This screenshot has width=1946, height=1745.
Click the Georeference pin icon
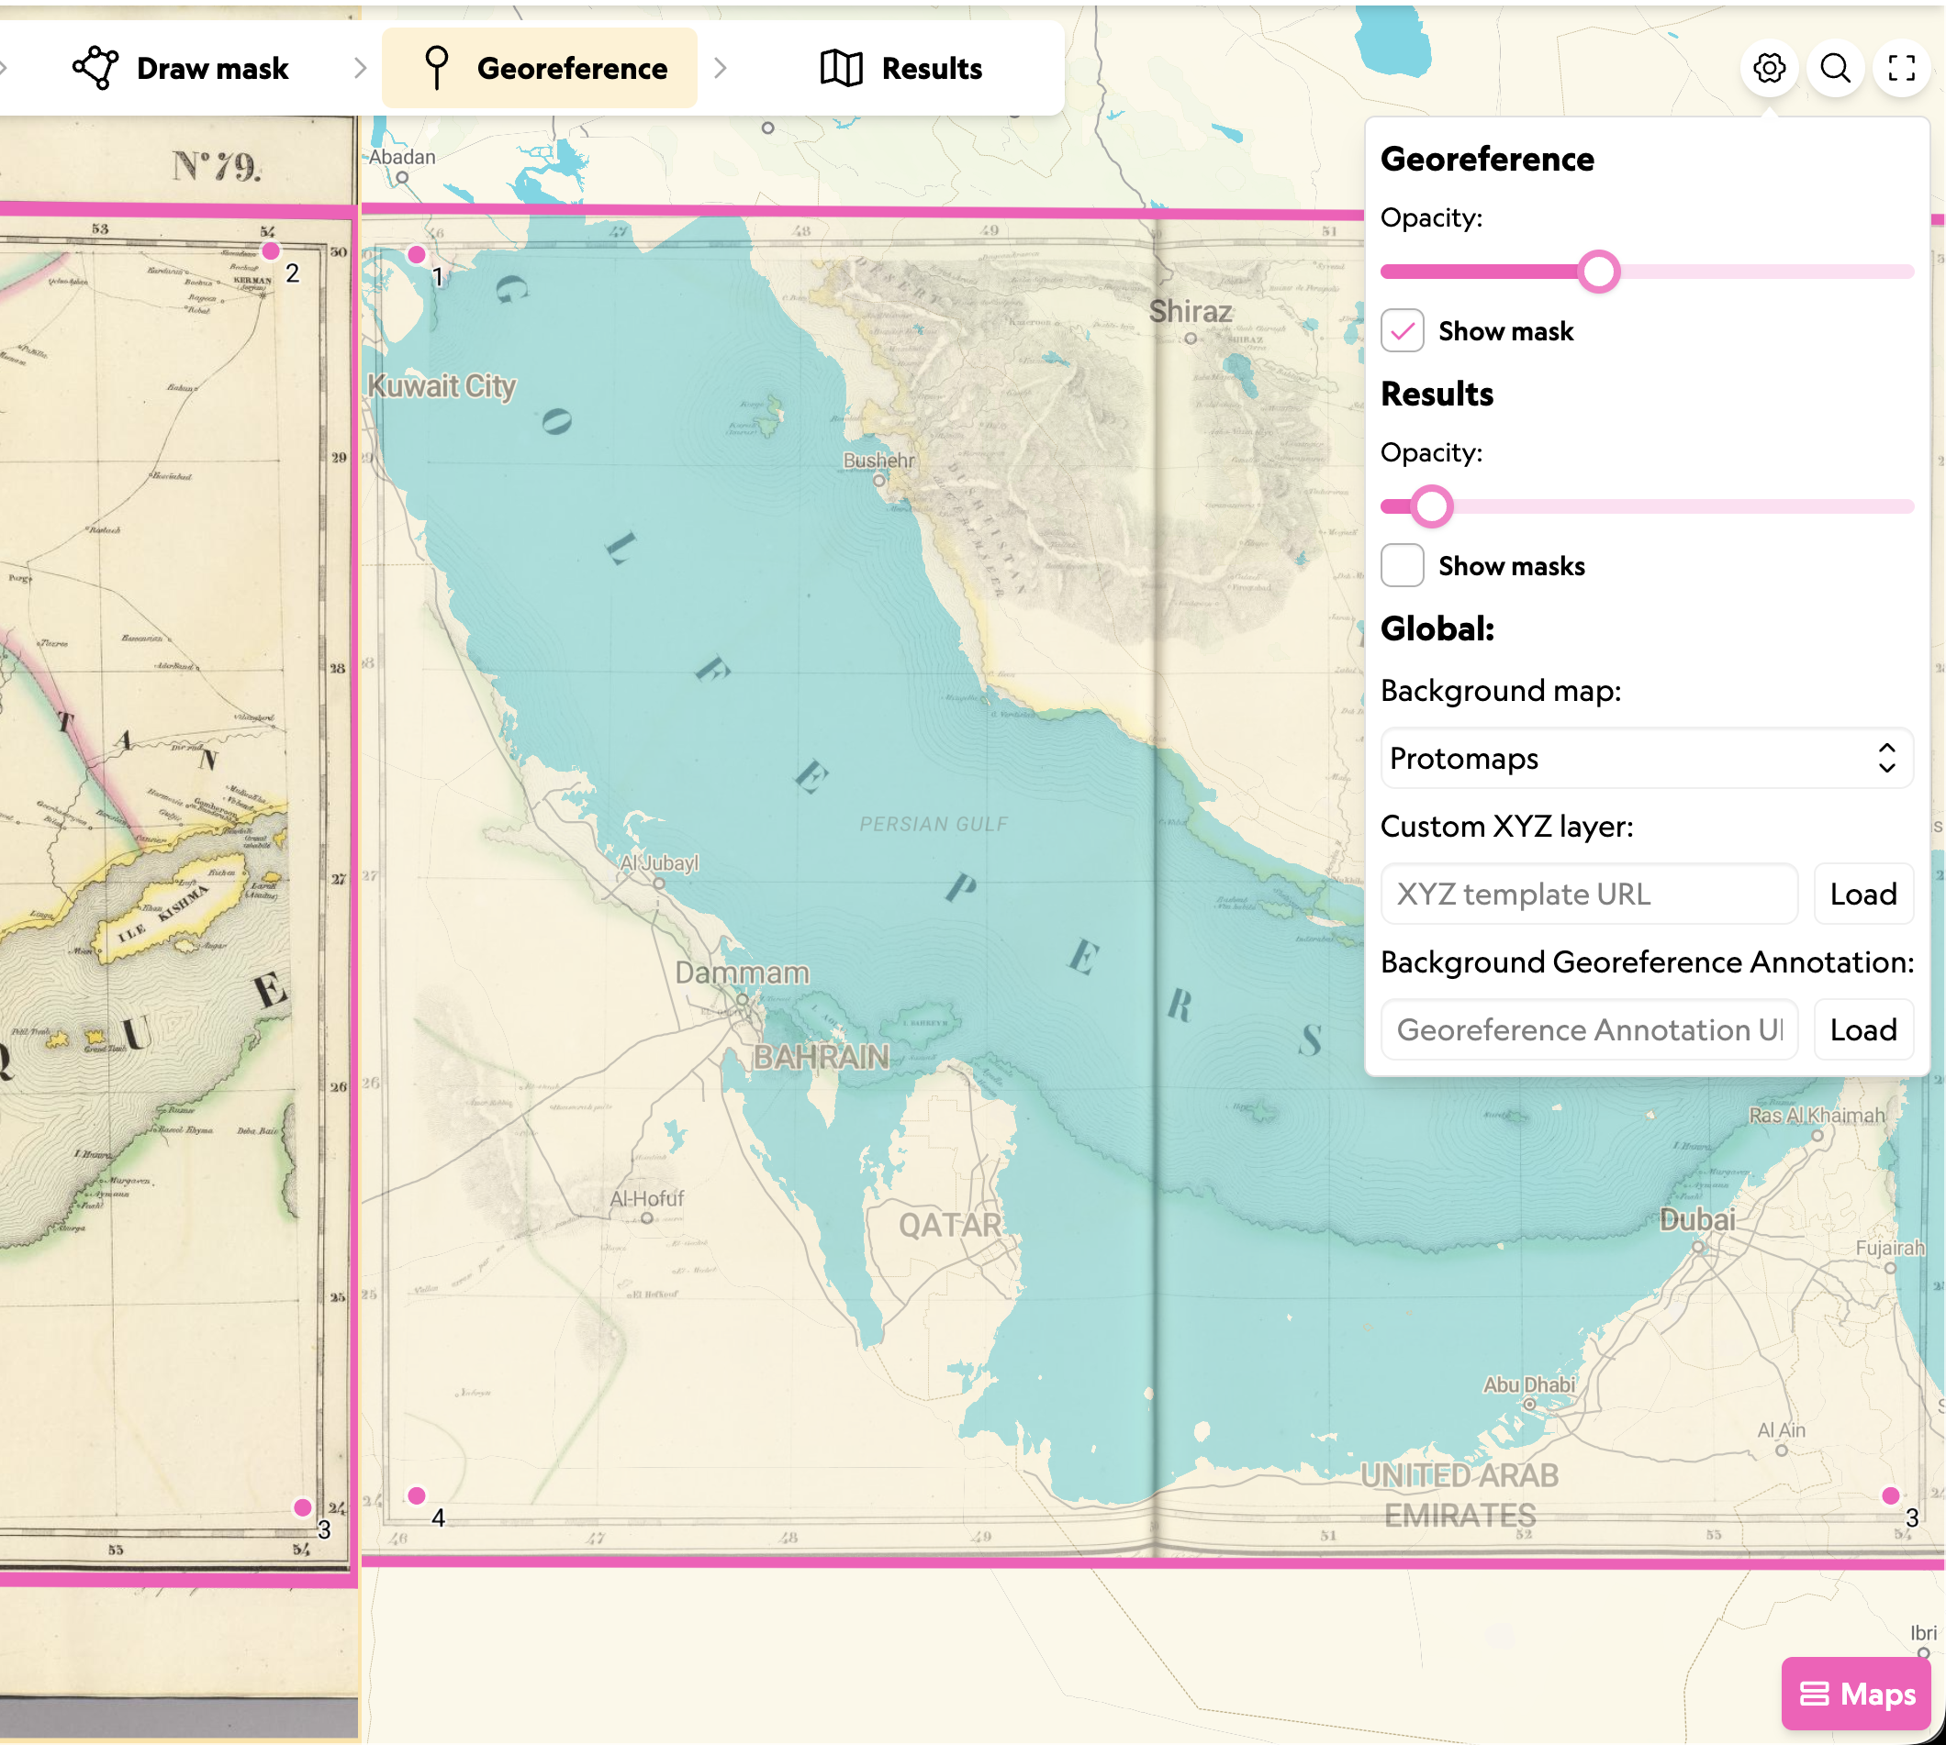436,68
